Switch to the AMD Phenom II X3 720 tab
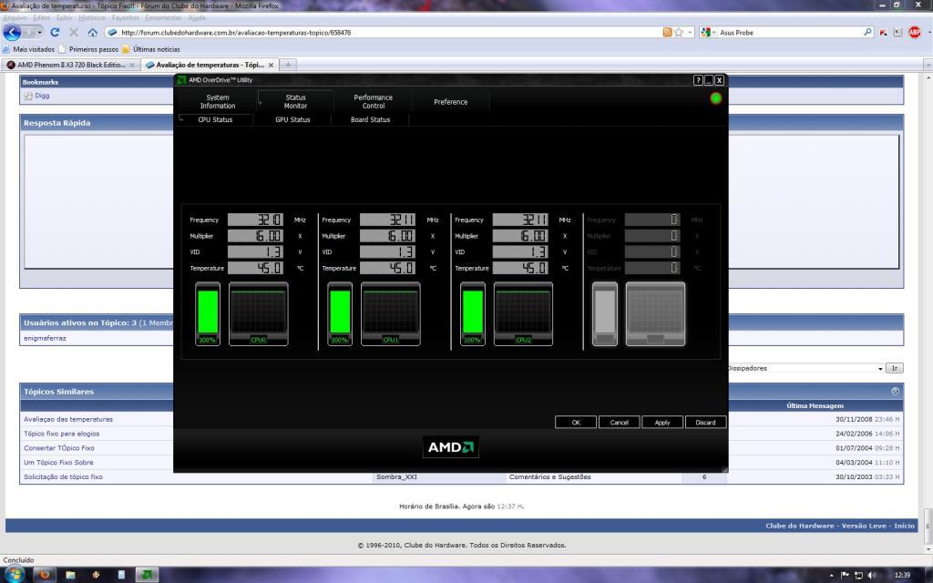The height and width of the screenshot is (583, 933). [x=71, y=65]
